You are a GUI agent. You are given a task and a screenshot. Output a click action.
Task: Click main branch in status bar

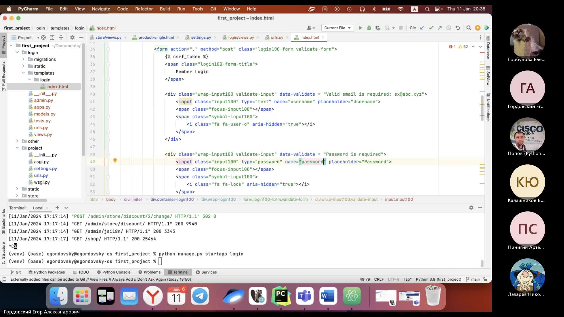473,279
